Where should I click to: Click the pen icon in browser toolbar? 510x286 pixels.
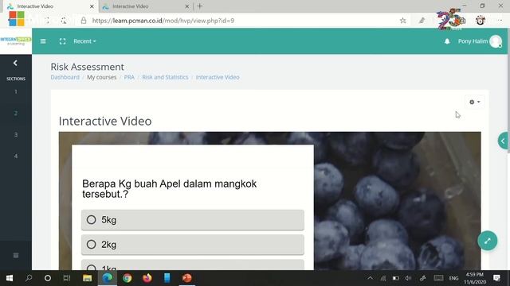(422, 21)
